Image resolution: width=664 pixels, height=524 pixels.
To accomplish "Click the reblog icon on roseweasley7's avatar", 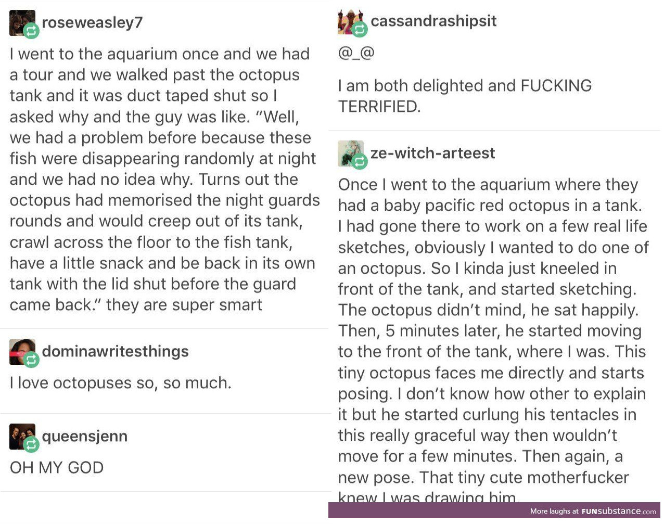I will tap(32, 31).
